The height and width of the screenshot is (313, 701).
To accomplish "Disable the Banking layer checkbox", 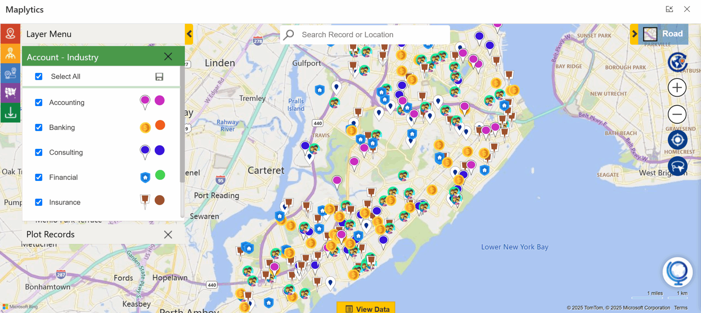I will pos(39,127).
